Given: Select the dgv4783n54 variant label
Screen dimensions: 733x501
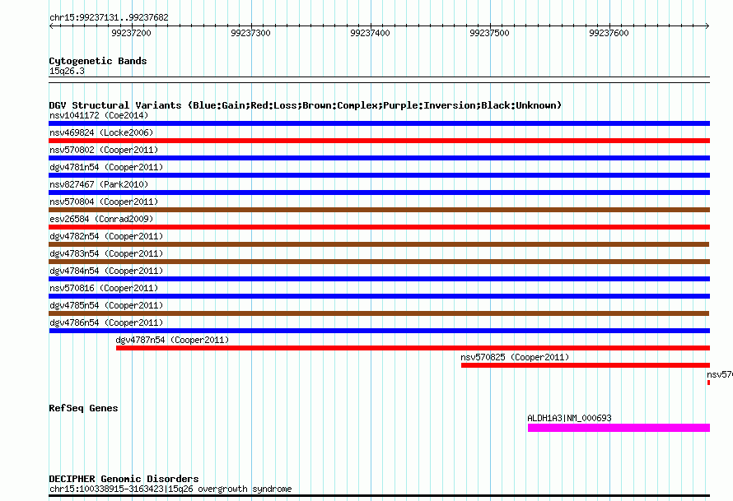Looking at the screenshot, I should click(x=106, y=253).
